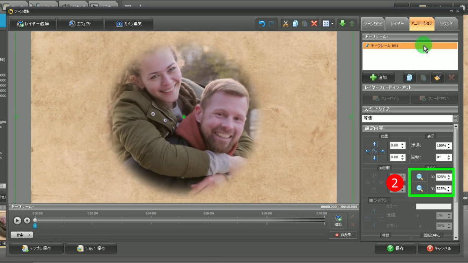Click the zoom-out magnifier size icon
Viewport: 468px width, 263px height.
click(x=419, y=189)
